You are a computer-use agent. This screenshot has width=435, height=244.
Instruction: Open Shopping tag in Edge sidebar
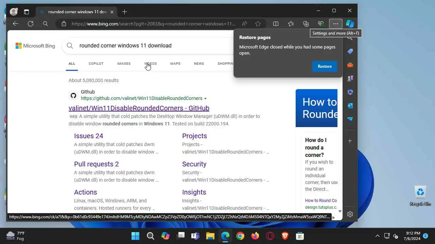[350, 51]
